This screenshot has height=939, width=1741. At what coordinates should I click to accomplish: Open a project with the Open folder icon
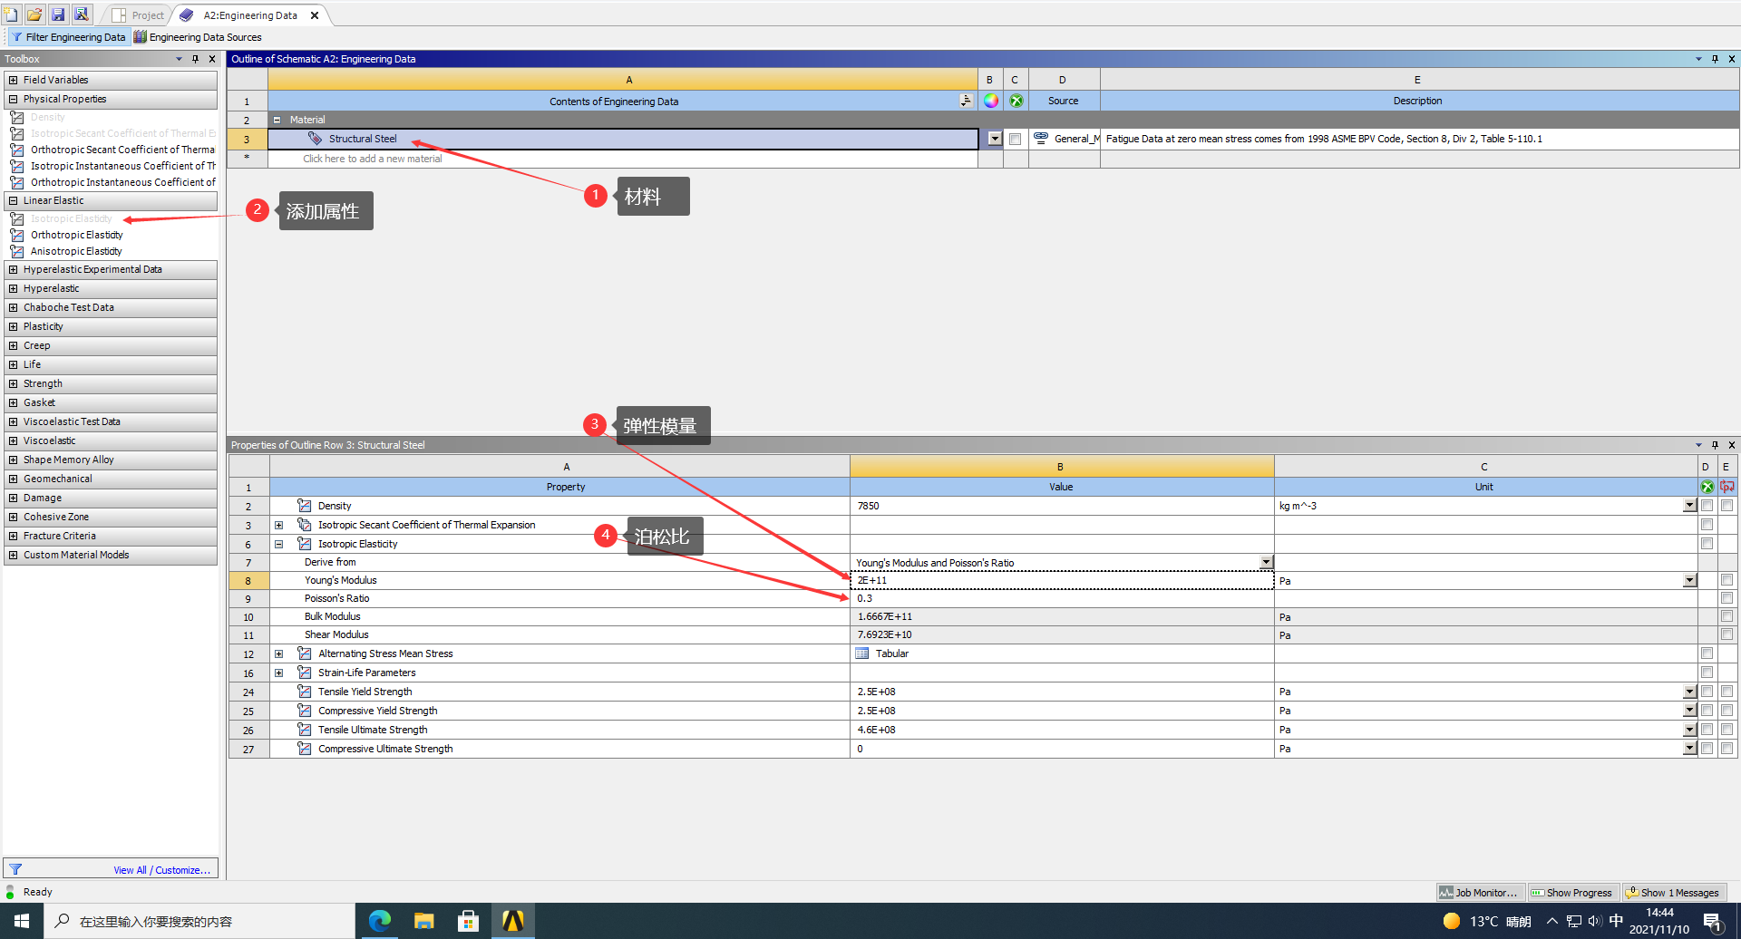[x=34, y=14]
